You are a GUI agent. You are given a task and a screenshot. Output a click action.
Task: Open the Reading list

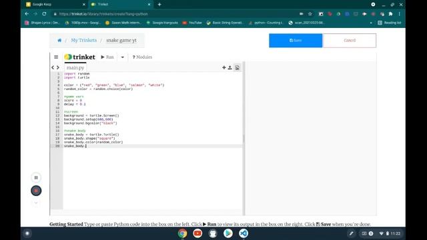[x=390, y=23]
